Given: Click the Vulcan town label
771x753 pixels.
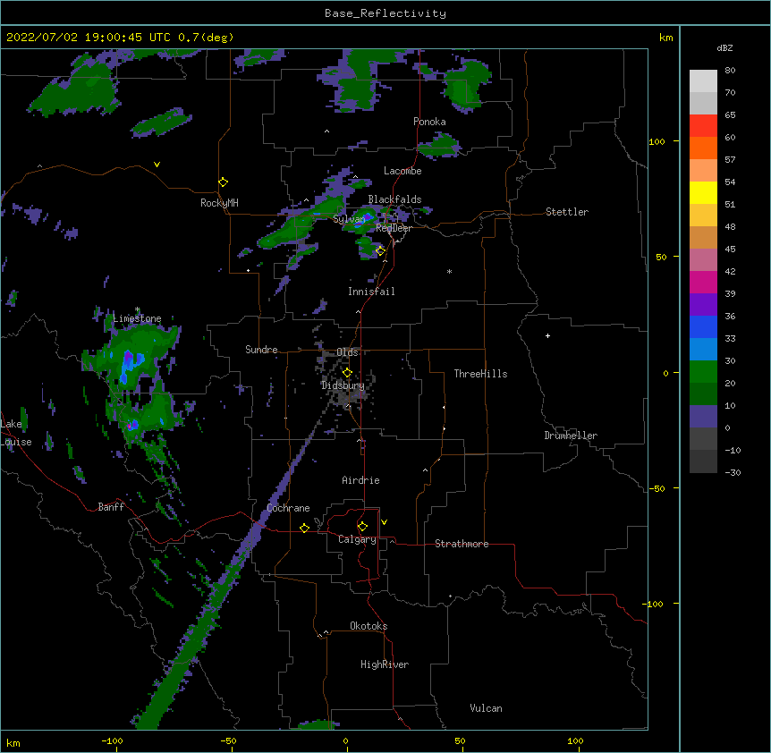Looking at the screenshot, I should pos(486,708).
